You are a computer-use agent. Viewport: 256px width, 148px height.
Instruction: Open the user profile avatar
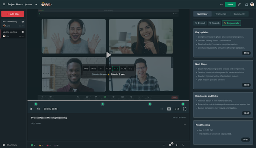click(252, 4)
